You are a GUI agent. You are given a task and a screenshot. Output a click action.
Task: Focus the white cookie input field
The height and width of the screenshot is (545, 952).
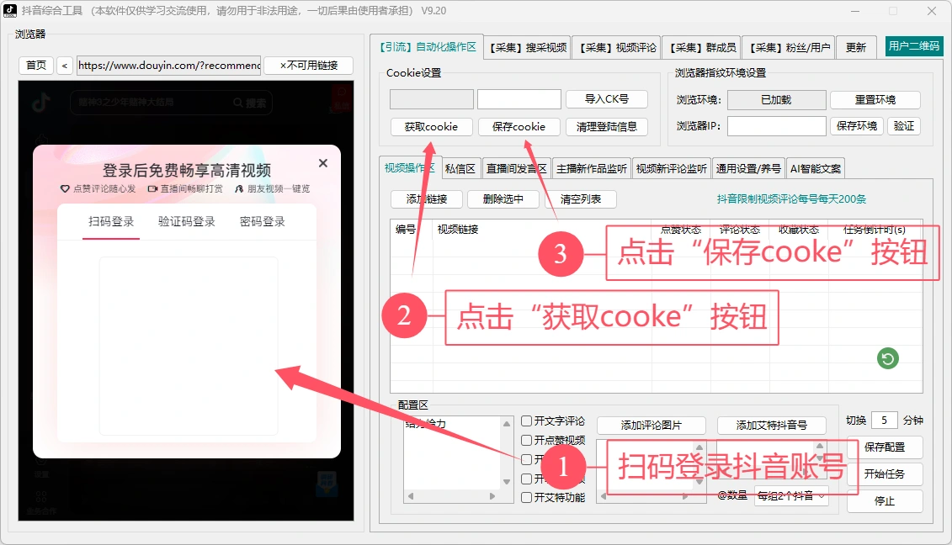[x=519, y=99]
